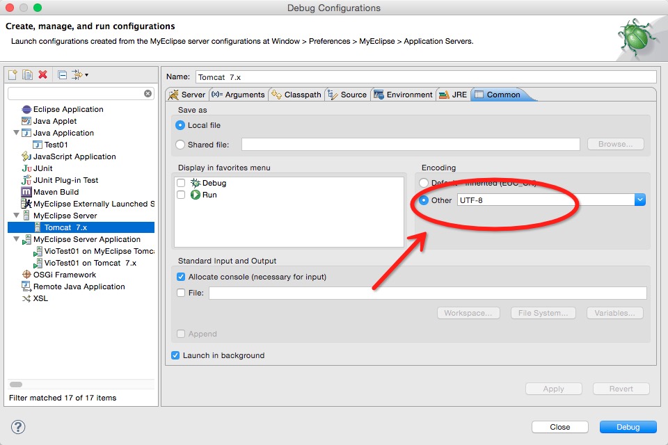Clear the filter text with X icon

(x=148, y=94)
